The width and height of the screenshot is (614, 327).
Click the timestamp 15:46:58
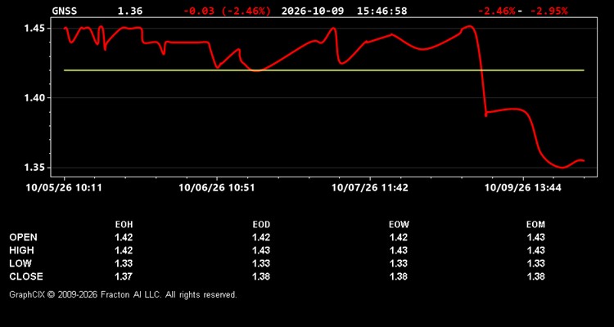(381, 11)
